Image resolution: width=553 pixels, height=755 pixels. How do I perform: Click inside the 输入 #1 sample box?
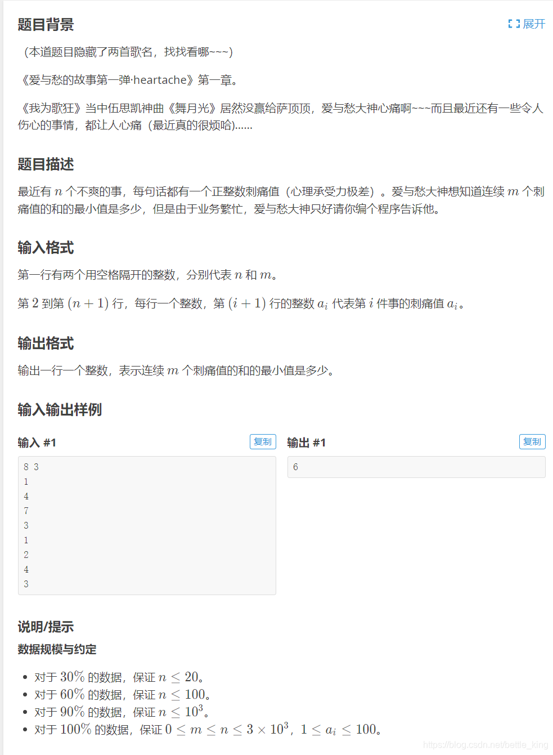point(147,525)
